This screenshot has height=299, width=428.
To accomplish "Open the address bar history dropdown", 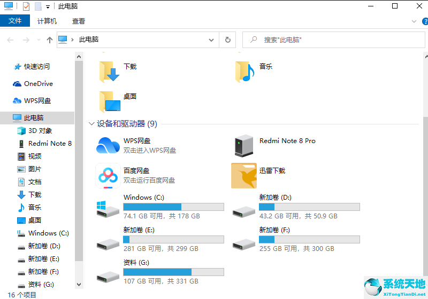I will pyautogui.click(x=211, y=40).
